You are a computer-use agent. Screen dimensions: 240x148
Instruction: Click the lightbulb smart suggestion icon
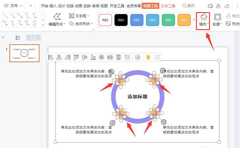[148, 57]
